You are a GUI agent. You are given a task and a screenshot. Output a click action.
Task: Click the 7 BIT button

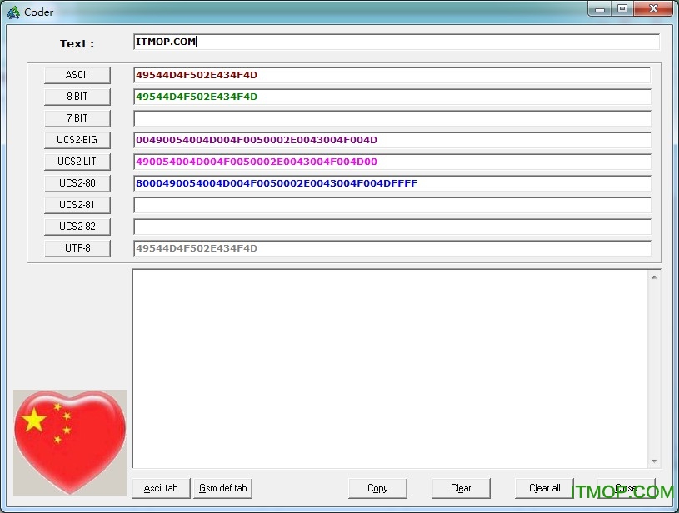coord(77,118)
